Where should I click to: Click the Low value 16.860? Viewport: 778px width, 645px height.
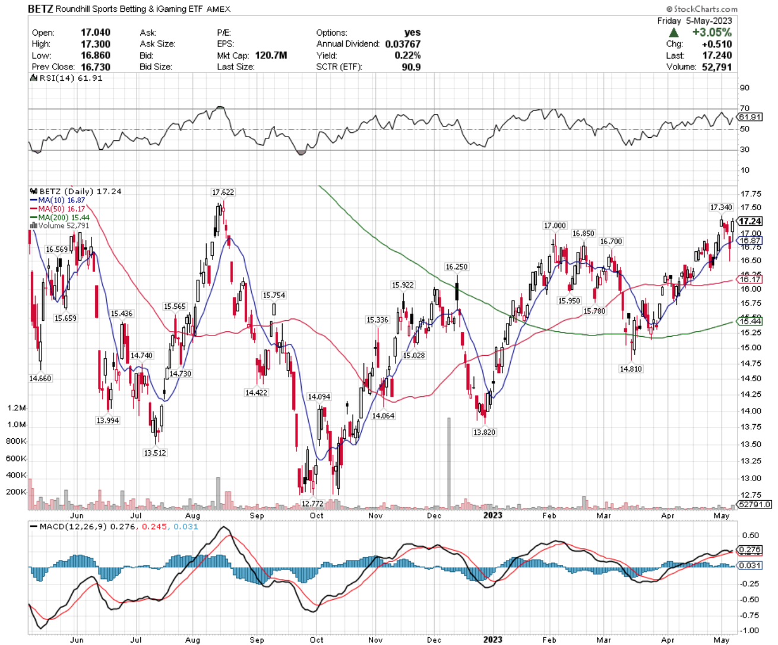[96, 55]
